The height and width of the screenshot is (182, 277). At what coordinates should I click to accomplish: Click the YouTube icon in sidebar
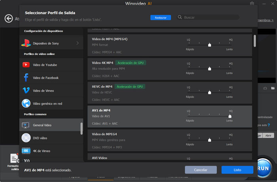tap(26, 65)
